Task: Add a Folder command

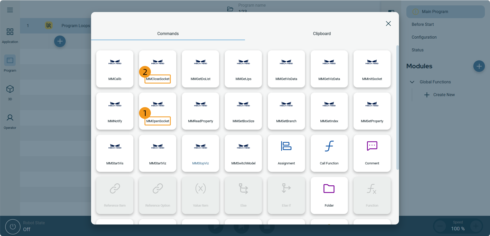Action: 329,196
